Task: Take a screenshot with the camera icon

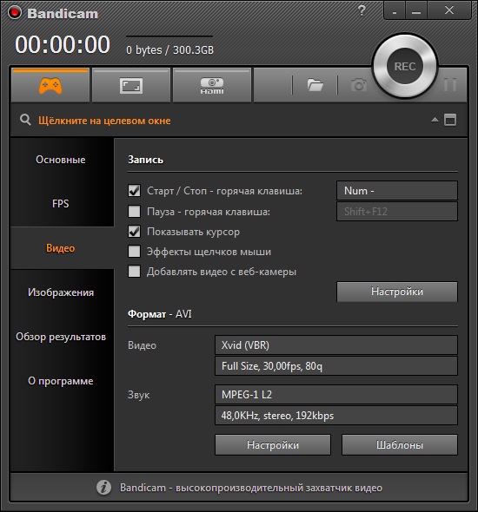Action: click(359, 85)
